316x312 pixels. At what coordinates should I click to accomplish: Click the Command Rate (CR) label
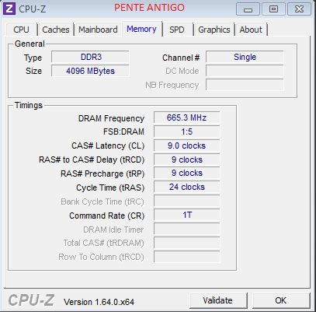107,216
